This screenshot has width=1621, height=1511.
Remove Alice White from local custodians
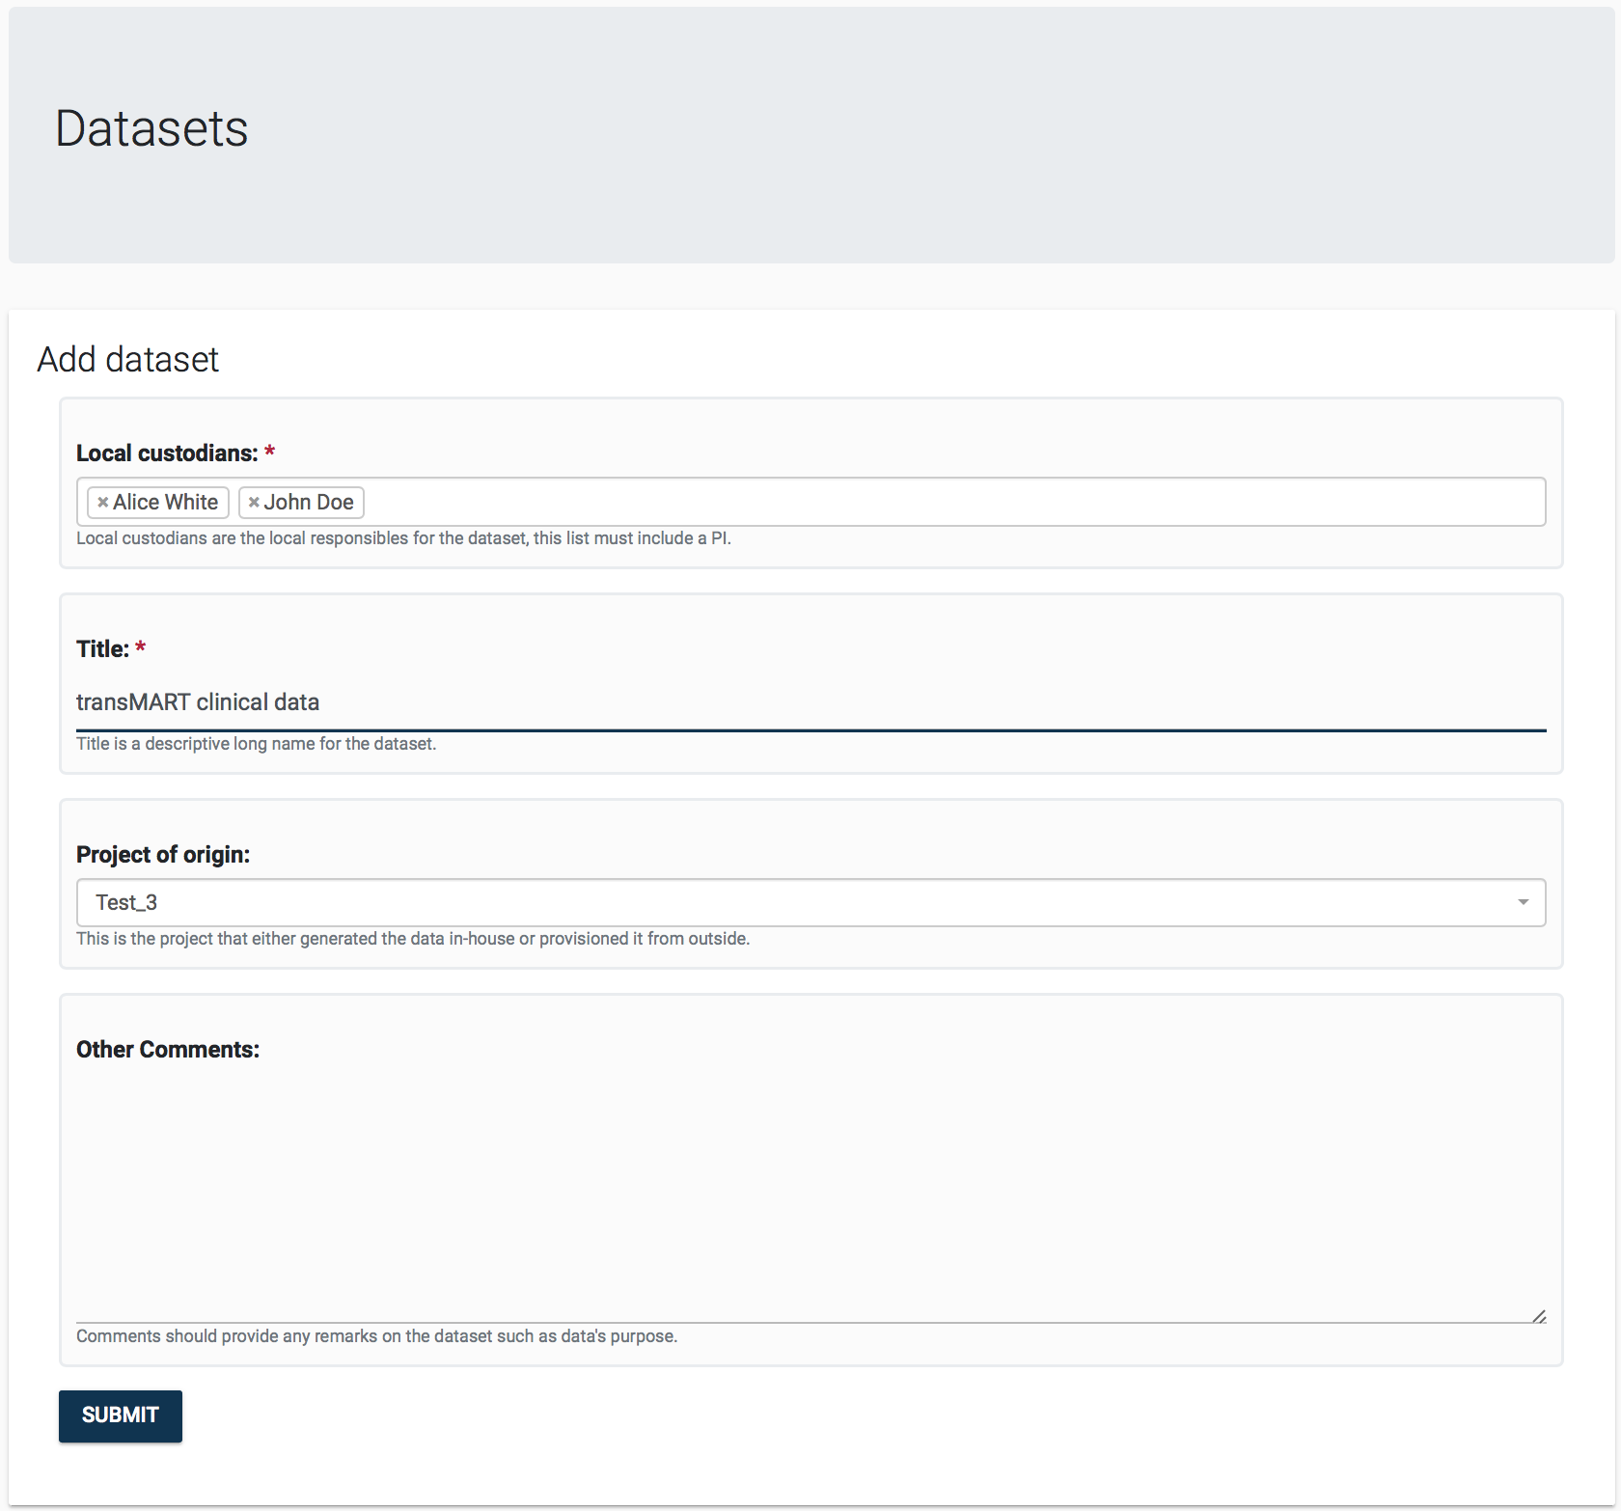click(x=102, y=503)
